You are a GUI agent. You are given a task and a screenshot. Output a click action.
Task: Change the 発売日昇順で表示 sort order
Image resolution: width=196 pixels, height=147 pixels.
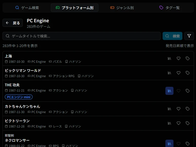tap(180, 46)
